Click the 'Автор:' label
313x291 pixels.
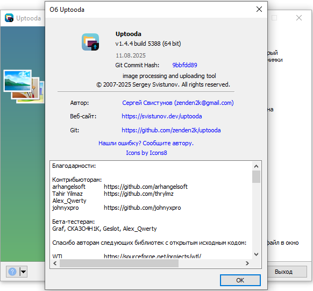click(80, 103)
